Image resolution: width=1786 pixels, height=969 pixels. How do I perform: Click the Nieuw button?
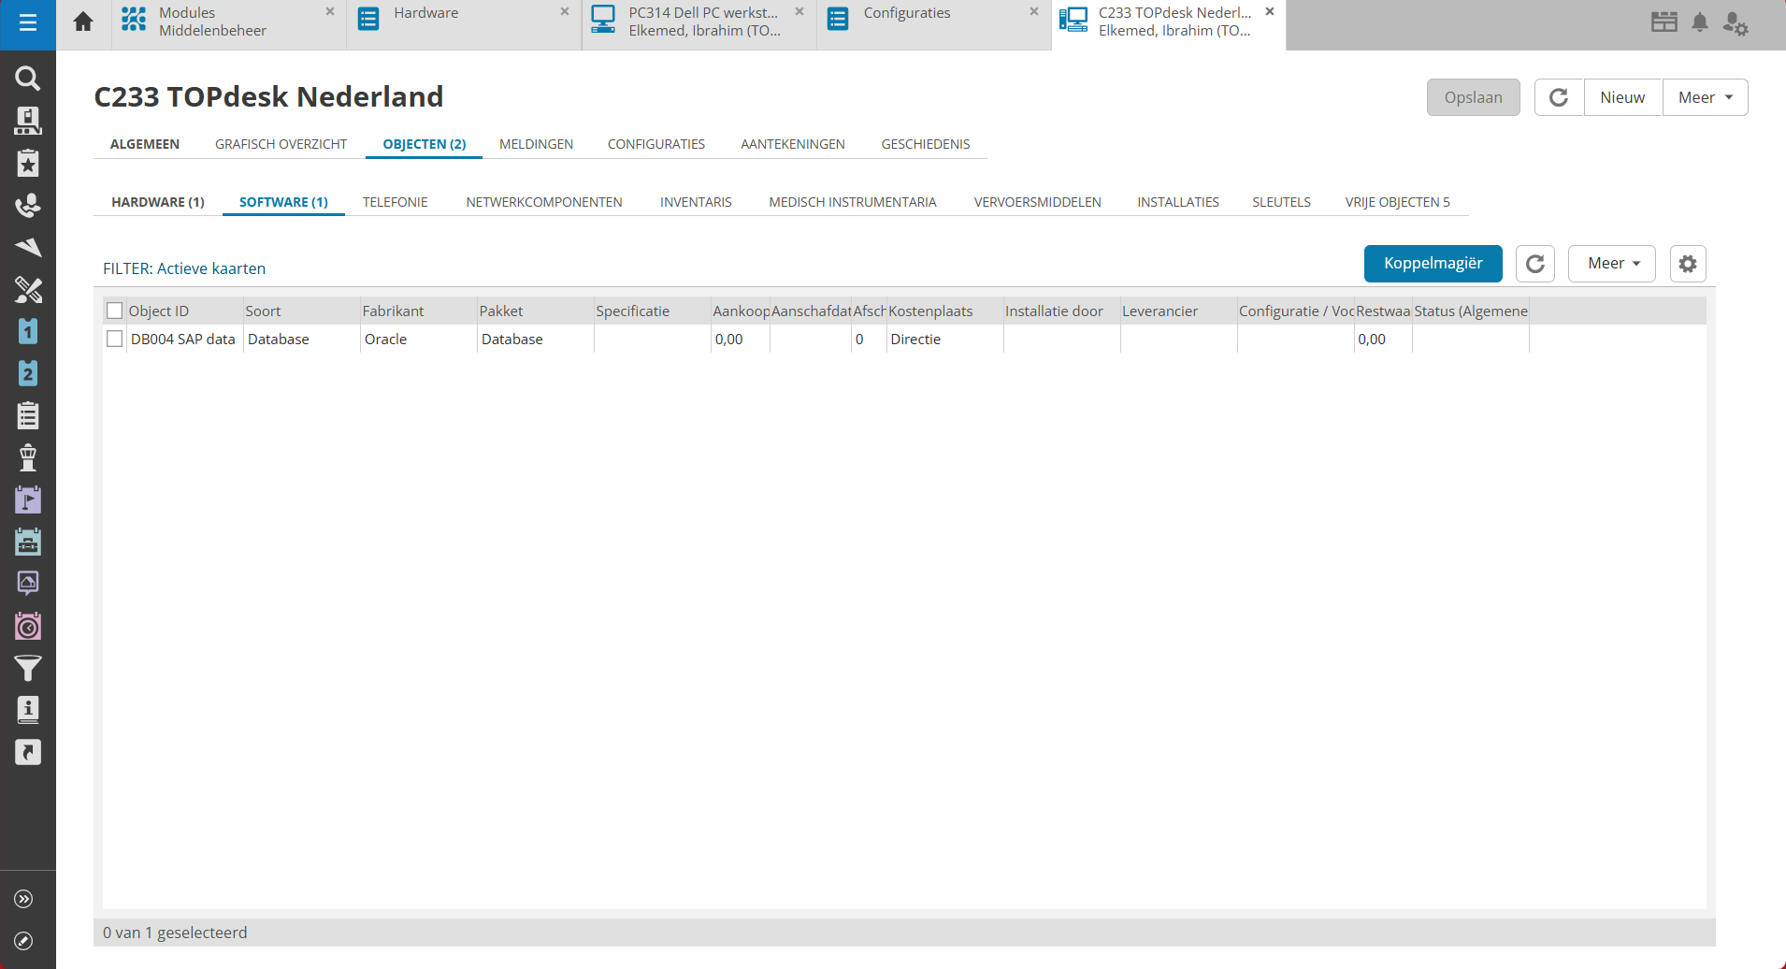click(1621, 97)
